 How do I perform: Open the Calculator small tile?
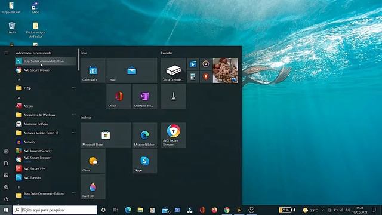[193, 77]
